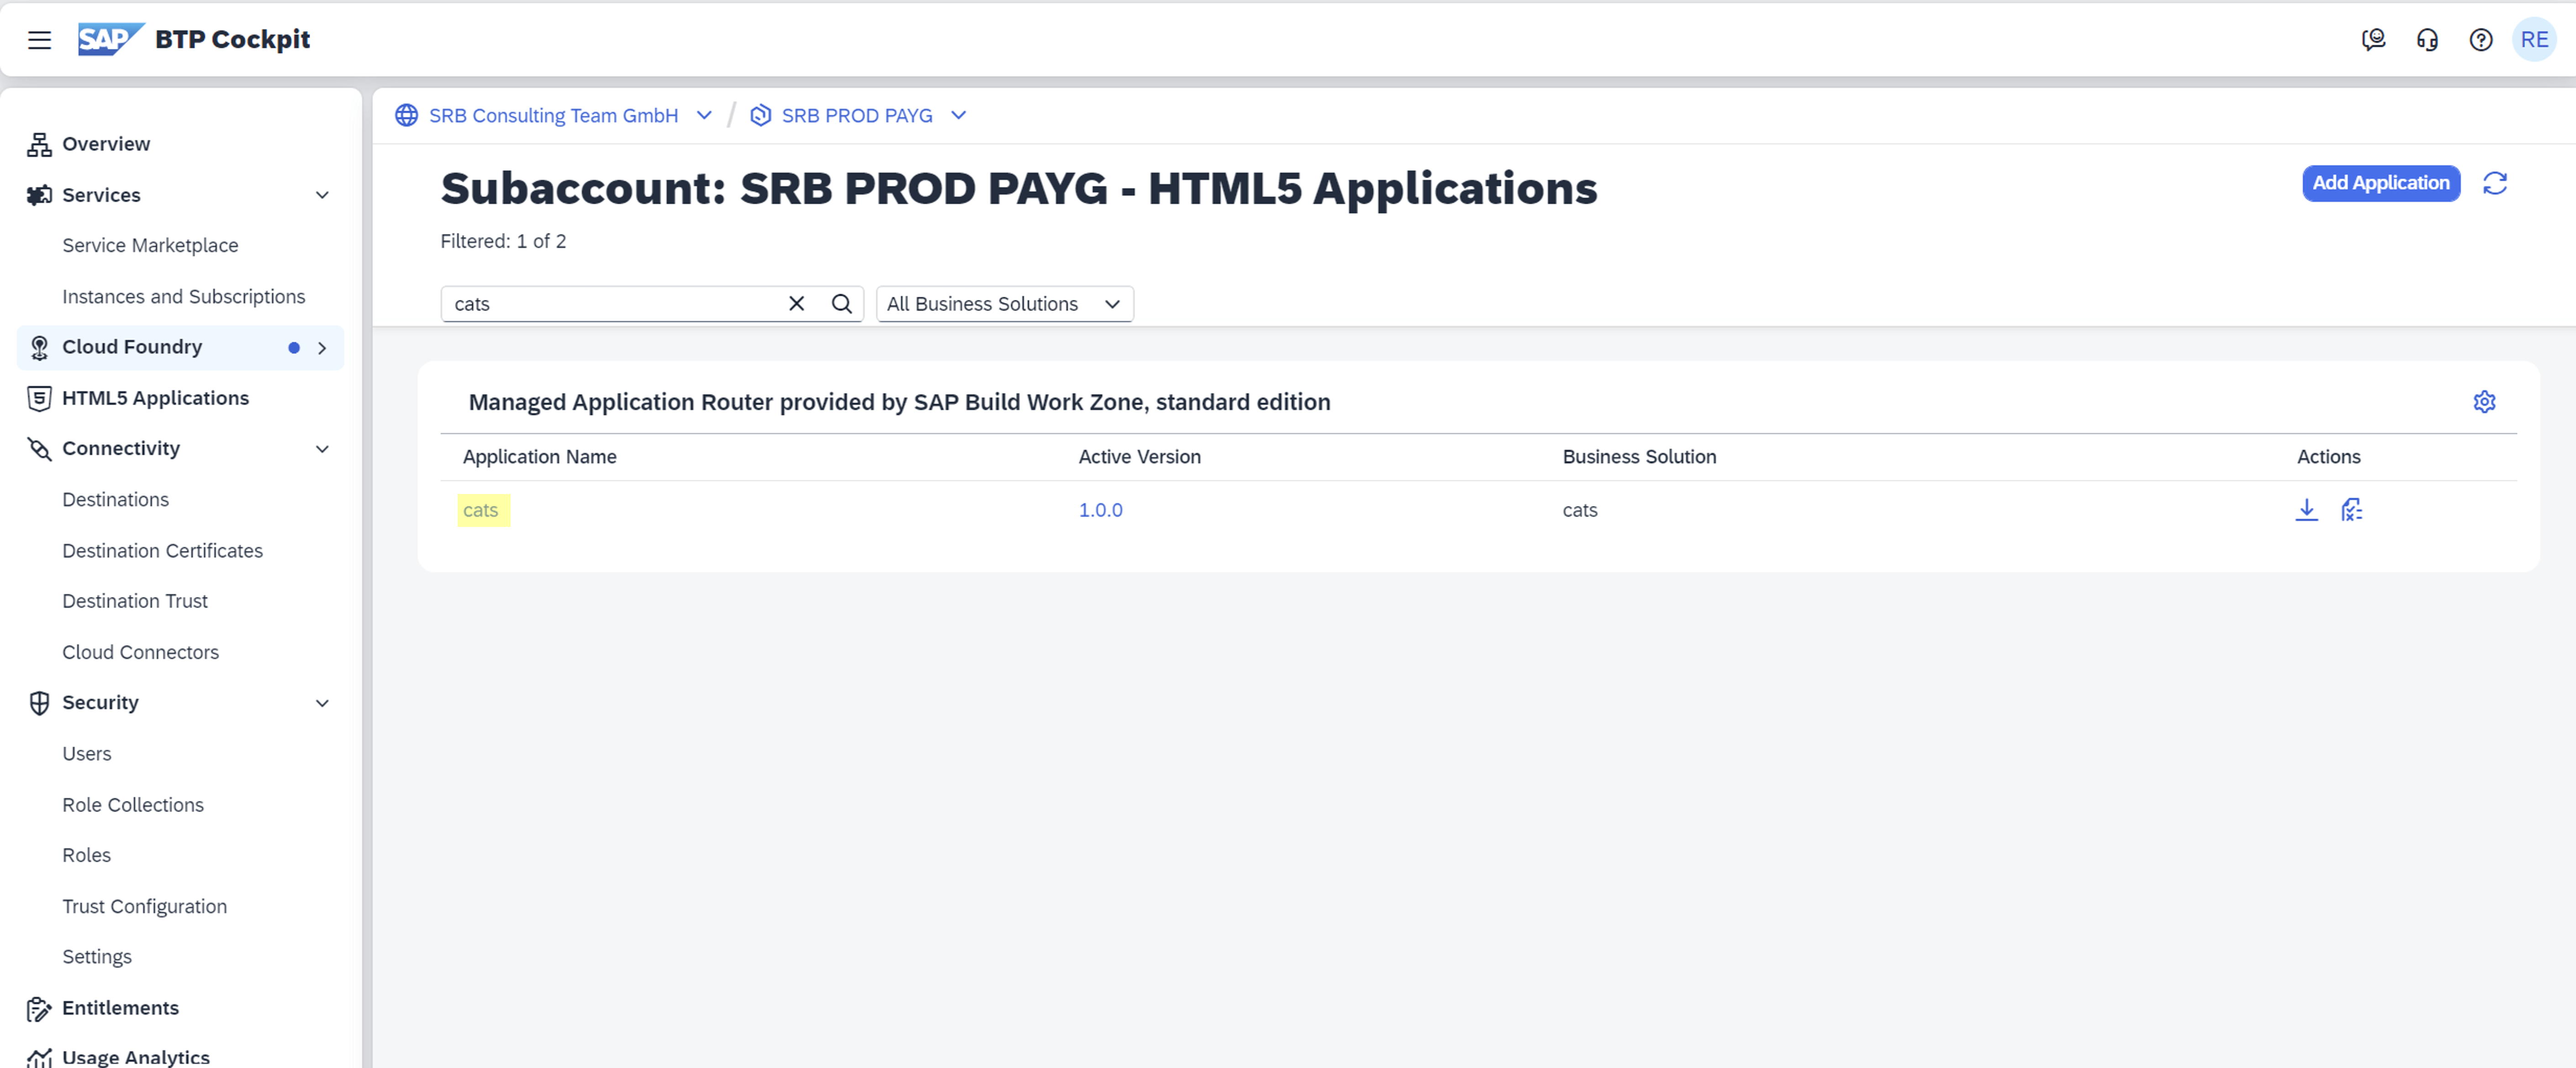Open Role Collections in sidebar
Screen dimensions: 2576x1068
click(x=133, y=805)
